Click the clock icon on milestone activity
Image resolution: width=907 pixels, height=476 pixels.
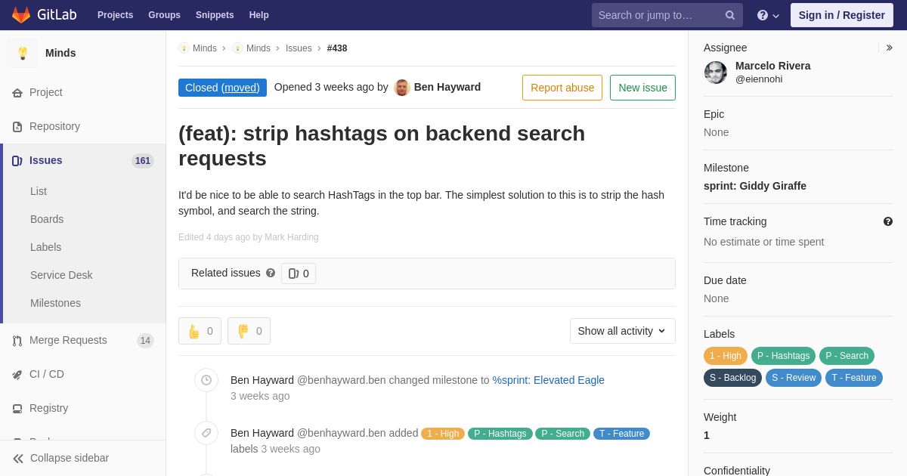(x=206, y=380)
